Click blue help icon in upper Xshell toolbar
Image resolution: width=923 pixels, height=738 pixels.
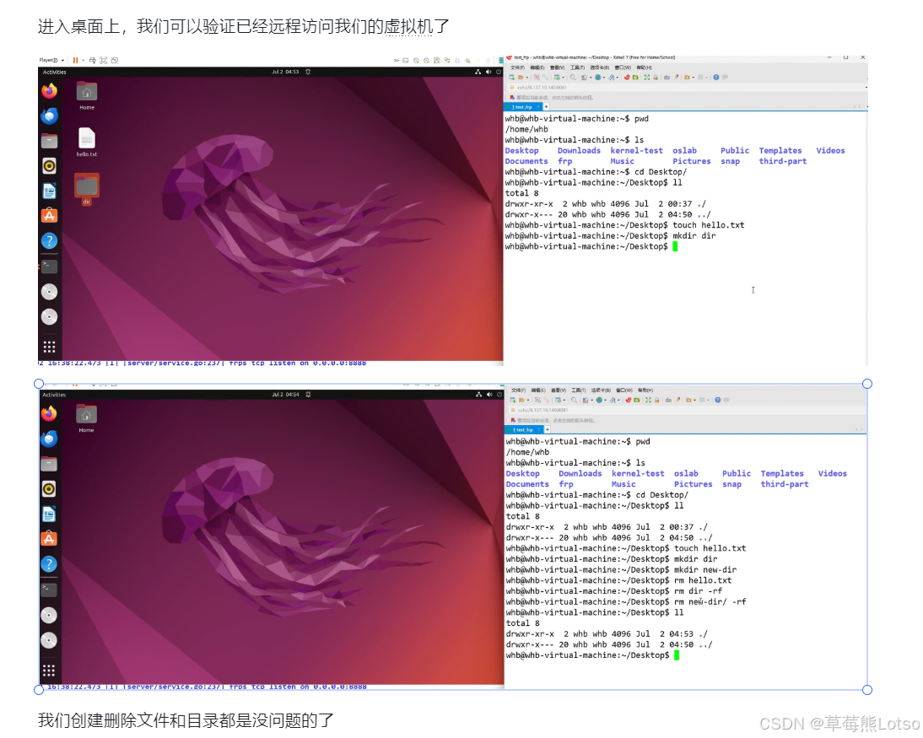click(715, 77)
